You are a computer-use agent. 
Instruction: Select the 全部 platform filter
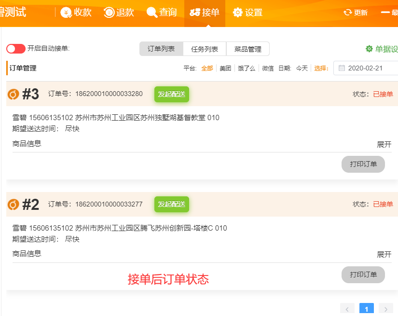tap(207, 69)
